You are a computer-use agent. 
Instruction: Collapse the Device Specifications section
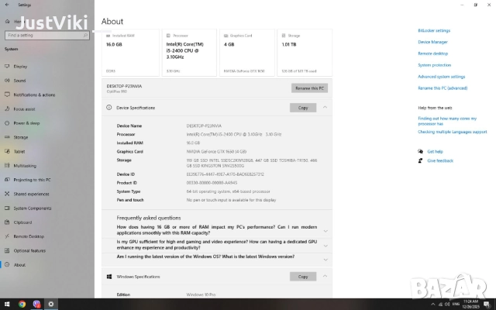pos(325,108)
